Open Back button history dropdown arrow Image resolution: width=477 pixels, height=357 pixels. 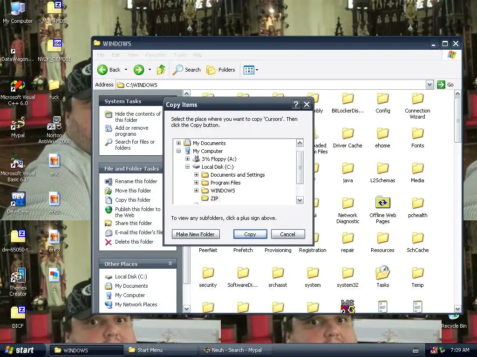click(126, 70)
